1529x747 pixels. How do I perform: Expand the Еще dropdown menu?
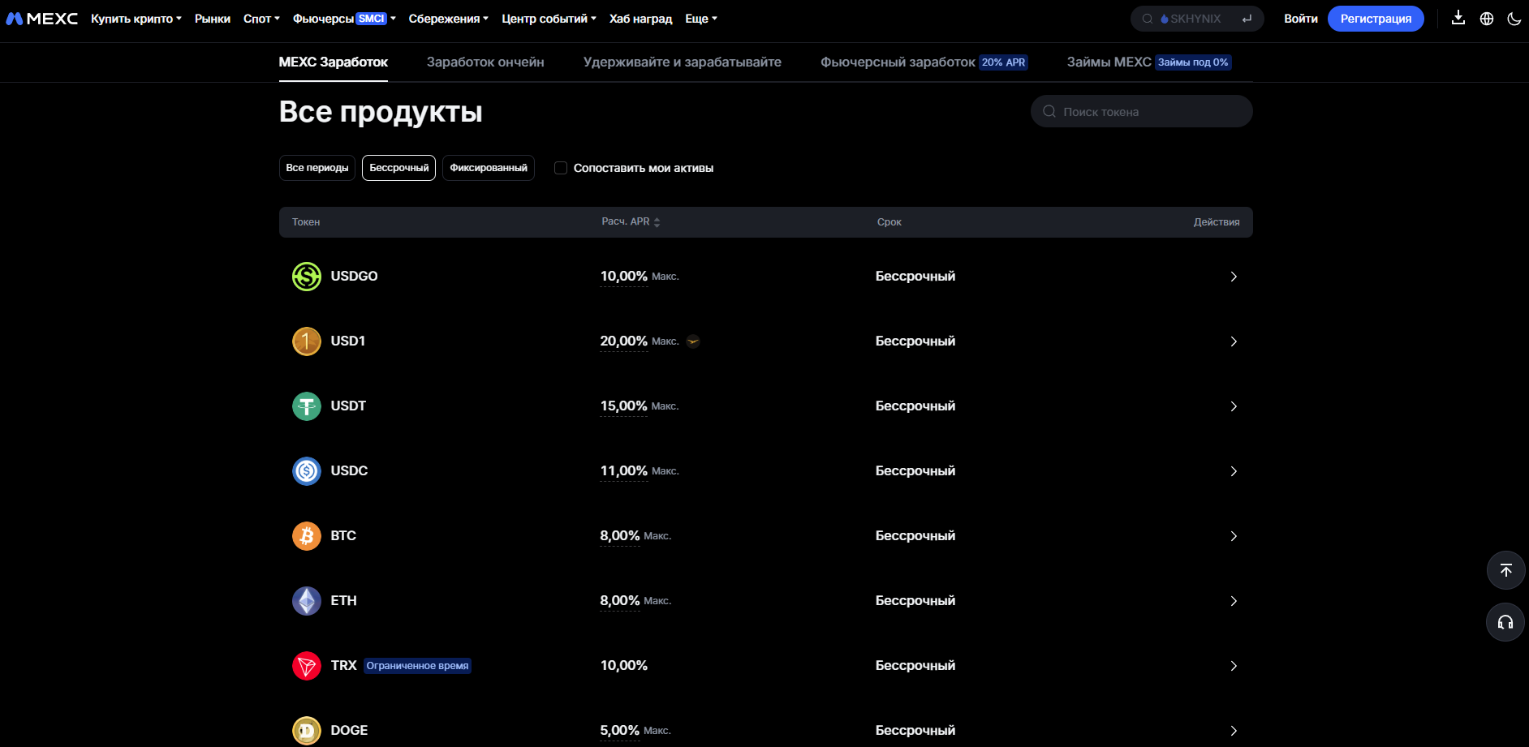[701, 19]
